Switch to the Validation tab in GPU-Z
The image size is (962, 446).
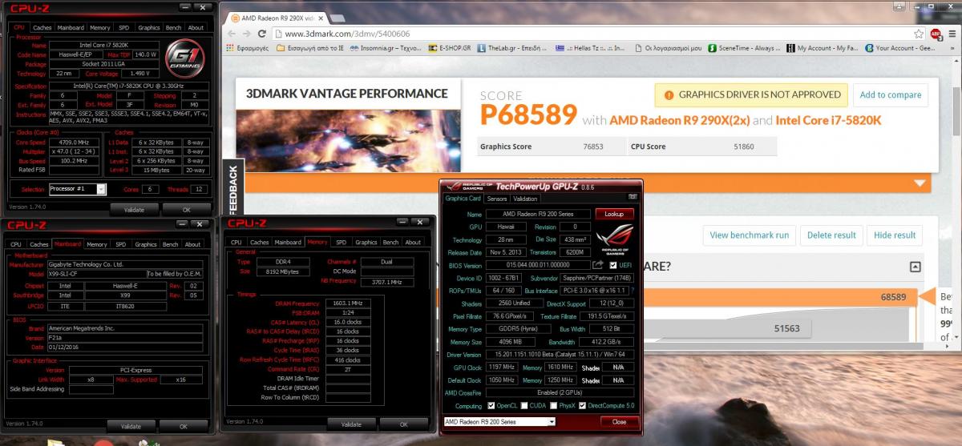525,199
